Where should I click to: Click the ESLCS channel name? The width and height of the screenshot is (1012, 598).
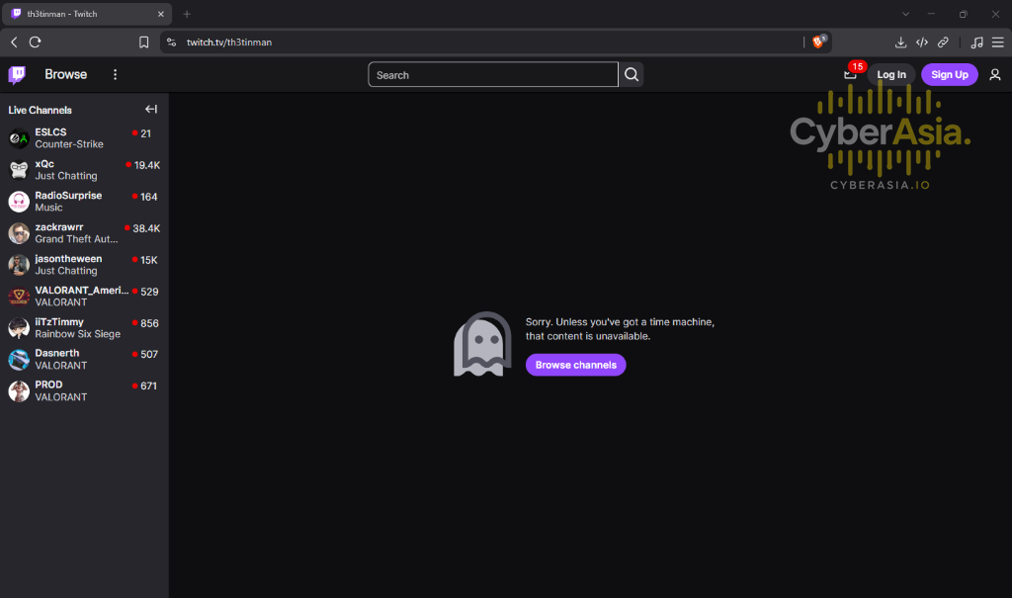51,131
